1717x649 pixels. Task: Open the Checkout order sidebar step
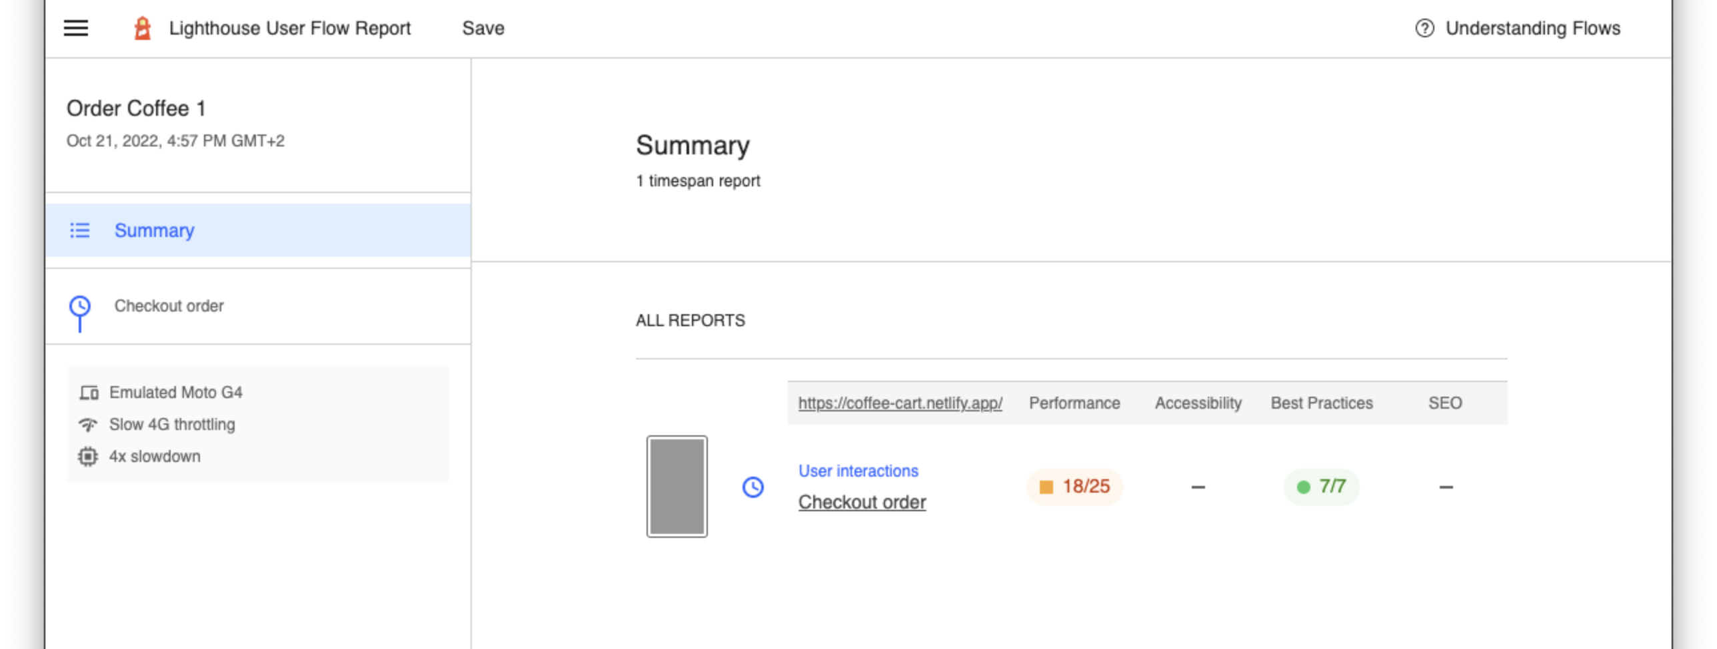(x=258, y=306)
